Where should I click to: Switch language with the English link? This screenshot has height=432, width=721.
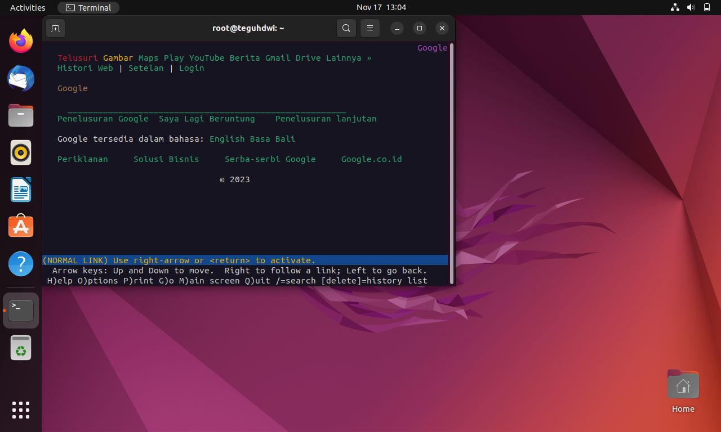227,139
